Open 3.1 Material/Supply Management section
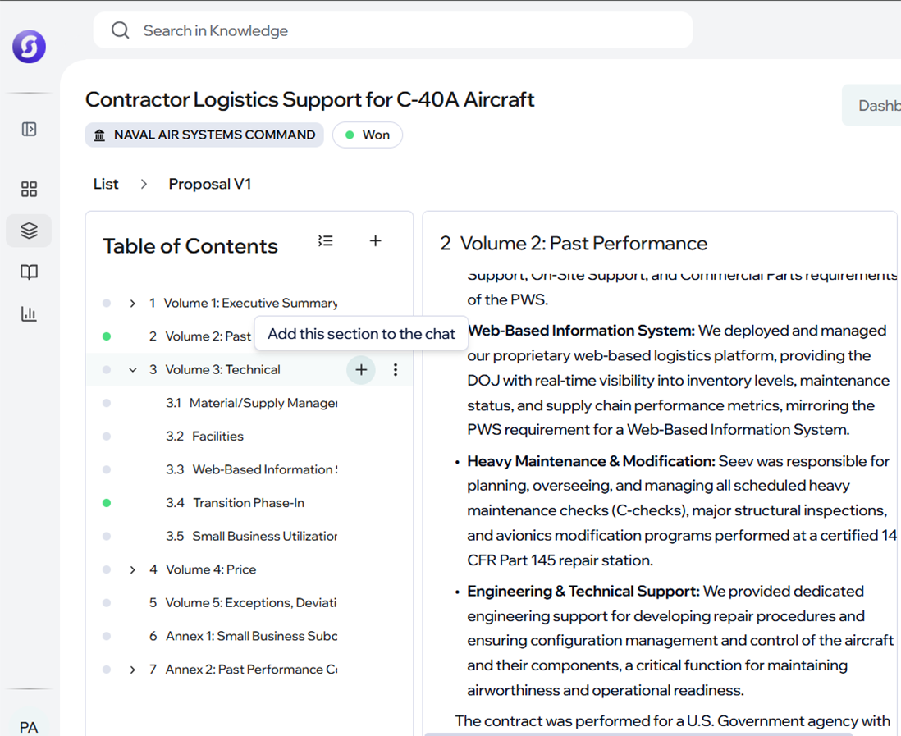 tap(252, 403)
